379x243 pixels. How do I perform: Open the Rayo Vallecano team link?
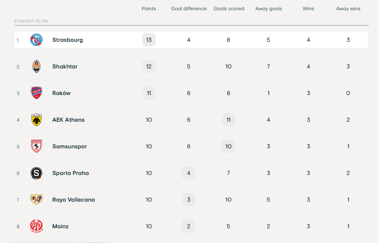coord(73,200)
